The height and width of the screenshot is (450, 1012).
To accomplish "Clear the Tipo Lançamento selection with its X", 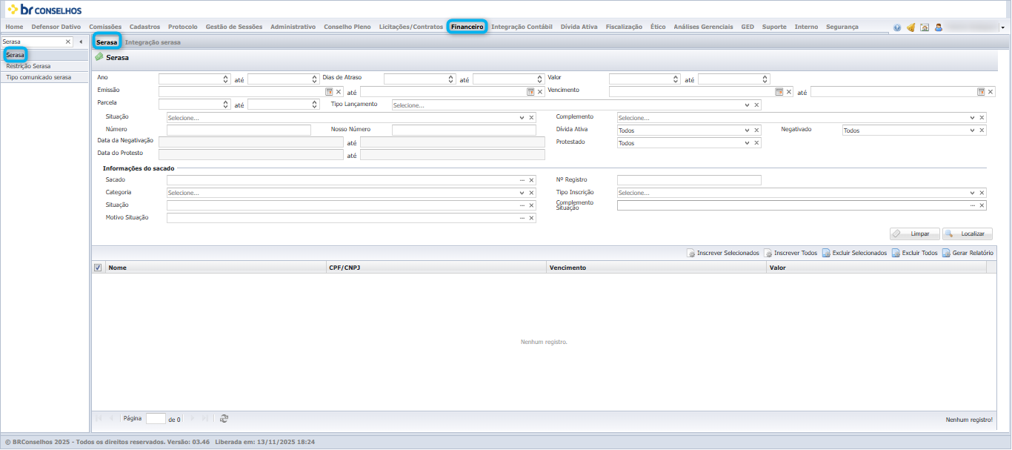I will (756, 105).
